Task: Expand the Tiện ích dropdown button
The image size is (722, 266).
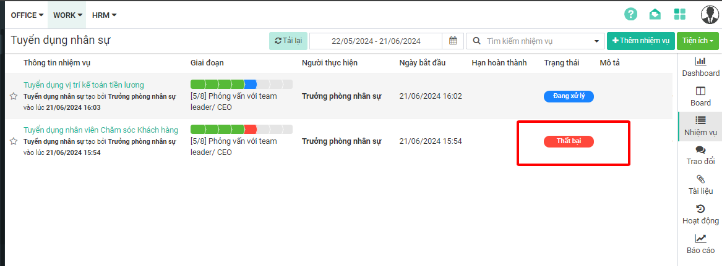Action: 697,41
